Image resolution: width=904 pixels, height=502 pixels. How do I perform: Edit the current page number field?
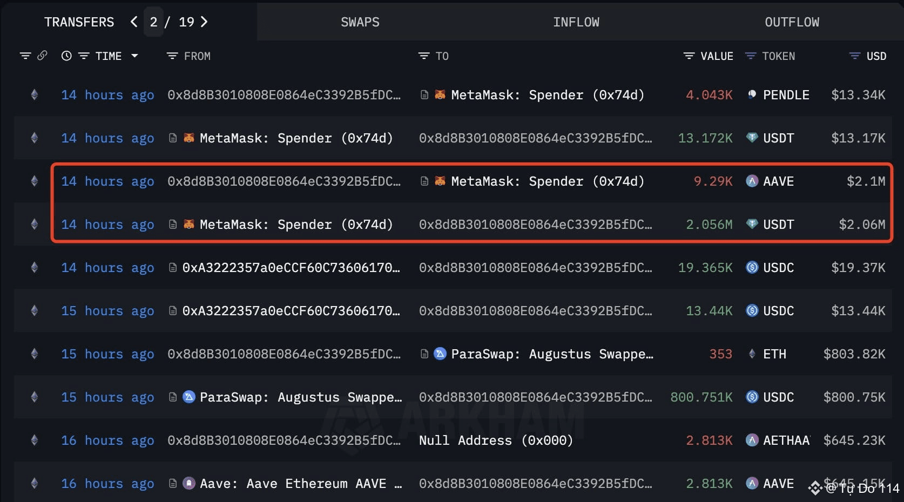(x=154, y=22)
